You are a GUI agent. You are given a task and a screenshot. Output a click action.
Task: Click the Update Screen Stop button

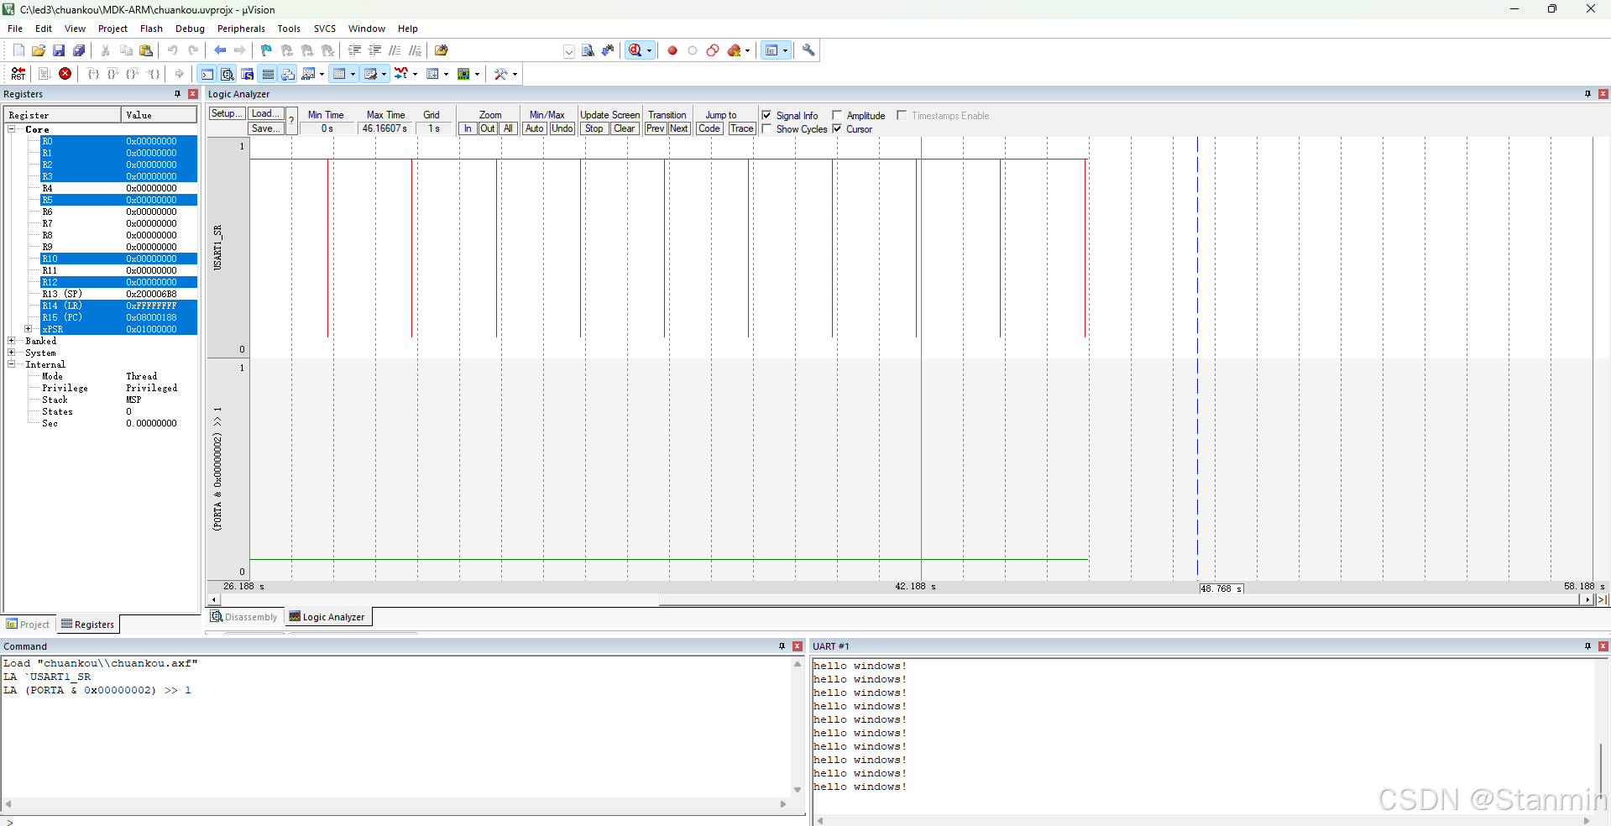(x=594, y=128)
